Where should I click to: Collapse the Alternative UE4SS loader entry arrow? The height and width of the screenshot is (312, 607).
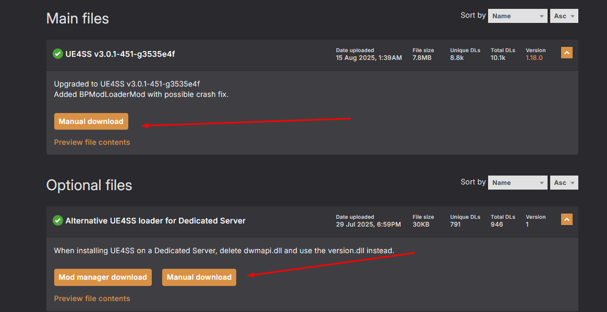566,219
